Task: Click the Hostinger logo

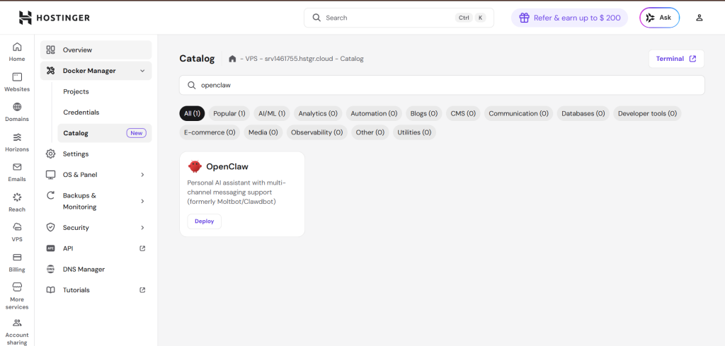Action: [x=54, y=18]
